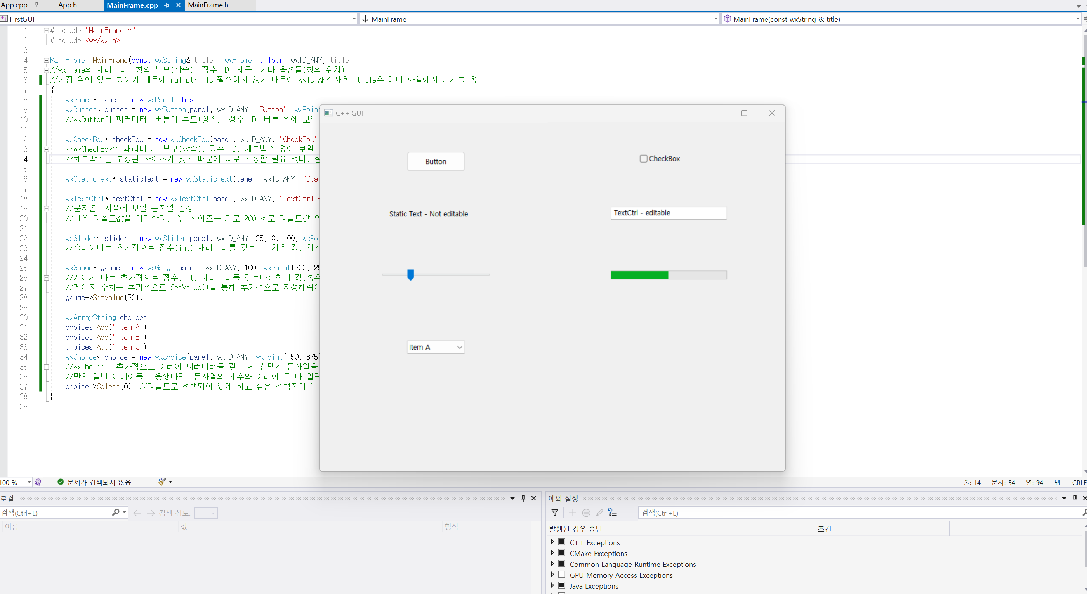Click the MainFrame constructor cube icon
Viewport: 1087px width, 594px height.
(728, 19)
